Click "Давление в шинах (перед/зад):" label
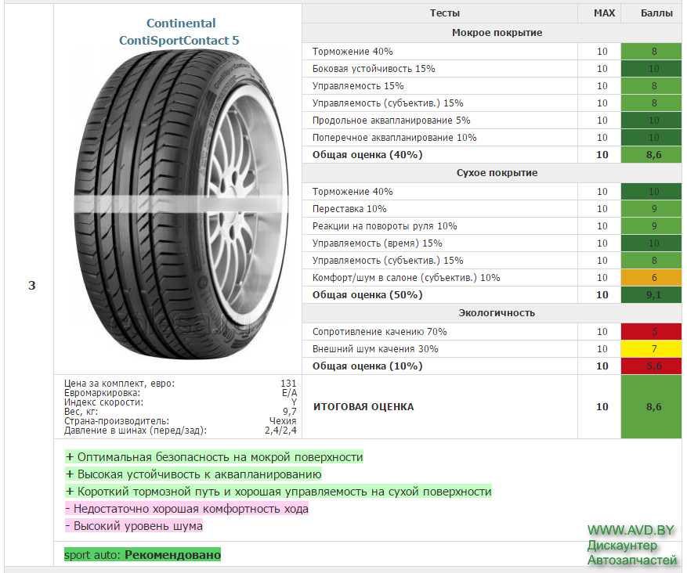Viewport: 687px width, 573px height. coord(136,431)
